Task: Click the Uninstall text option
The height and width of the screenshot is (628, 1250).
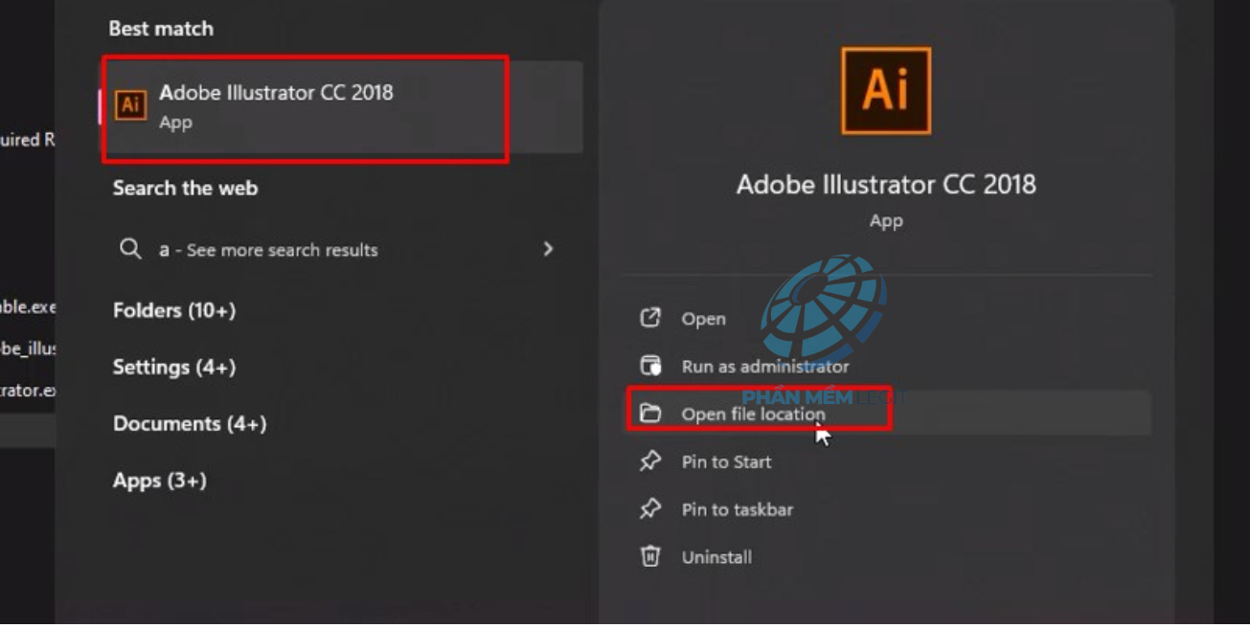Action: [x=716, y=557]
